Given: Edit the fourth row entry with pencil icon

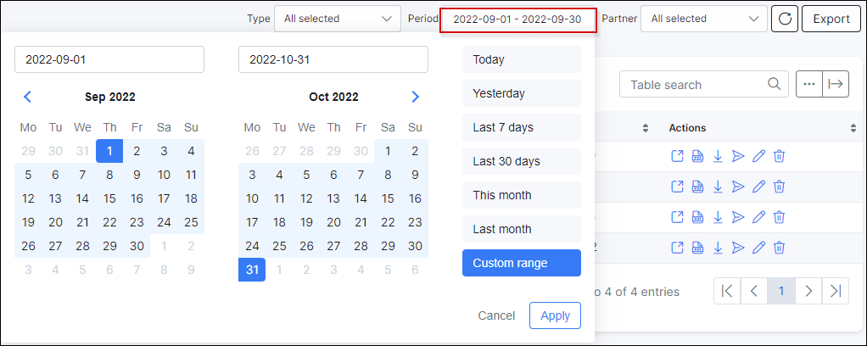Looking at the screenshot, I should pyautogui.click(x=758, y=247).
